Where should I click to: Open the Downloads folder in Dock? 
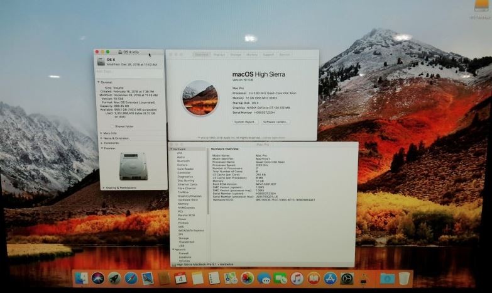(x=387, y=279)
